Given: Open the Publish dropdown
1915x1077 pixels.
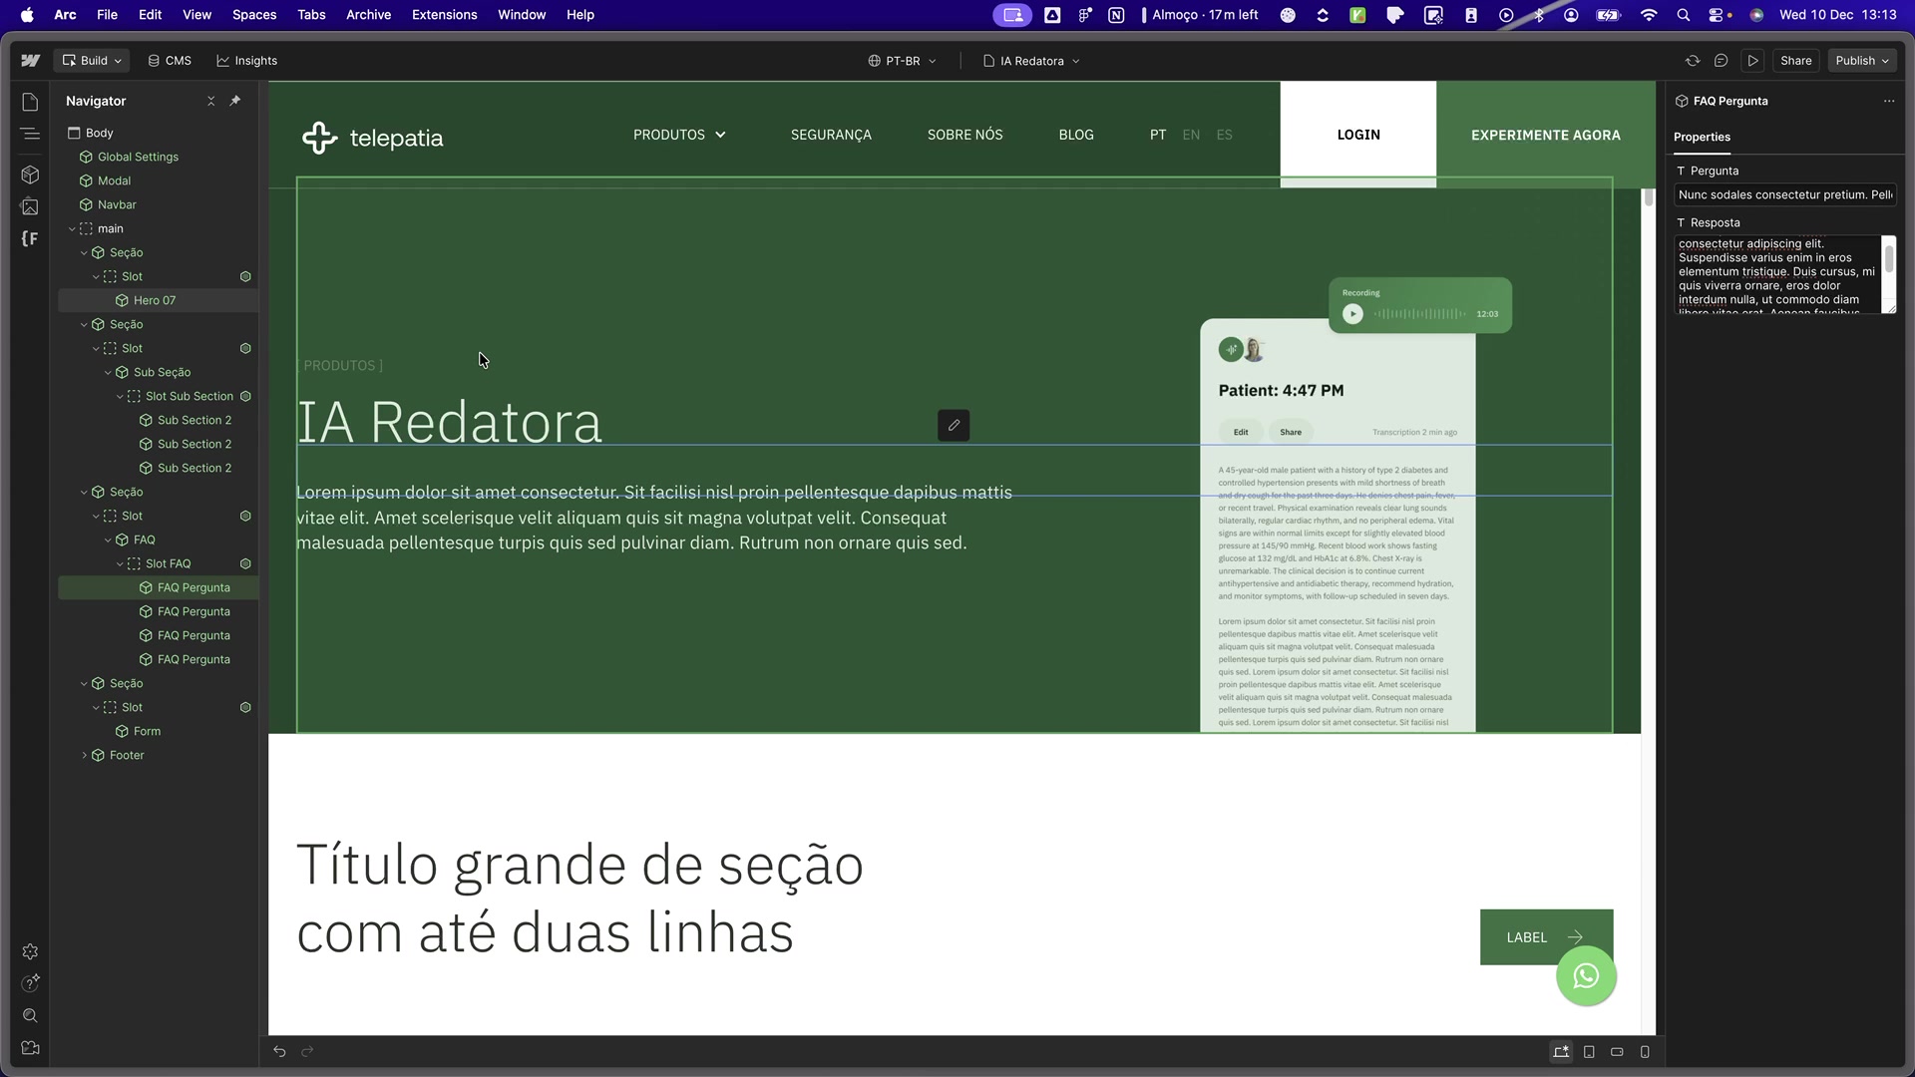Looking at the screenshot, I should [1862, 61].
